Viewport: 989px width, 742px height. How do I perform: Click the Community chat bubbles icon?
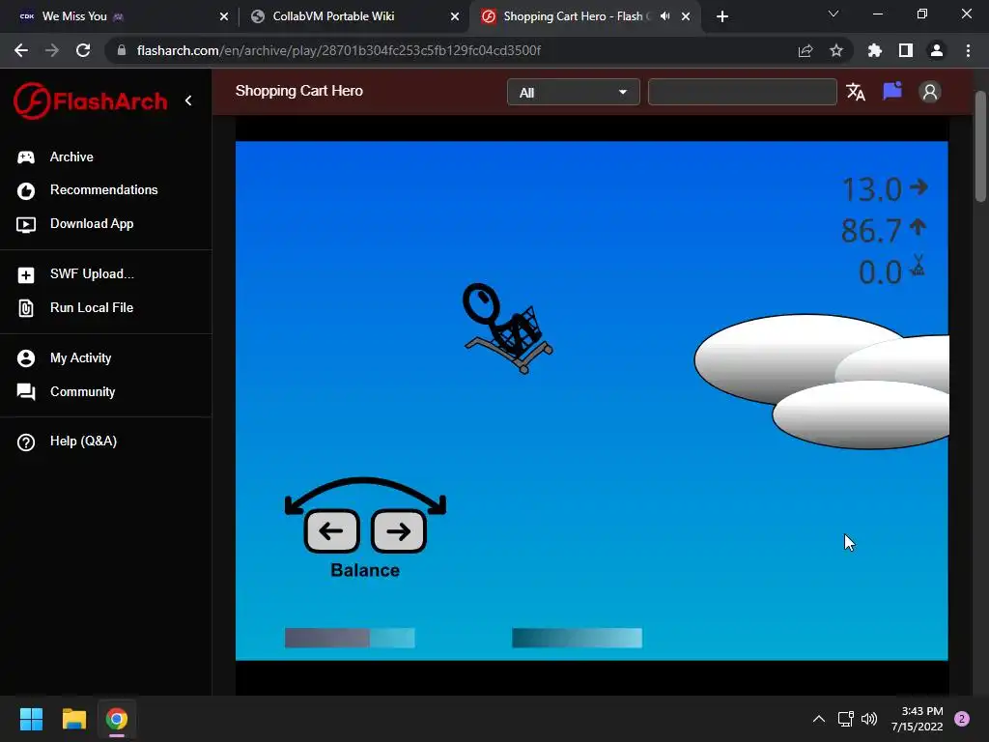[x=26, y=392]
